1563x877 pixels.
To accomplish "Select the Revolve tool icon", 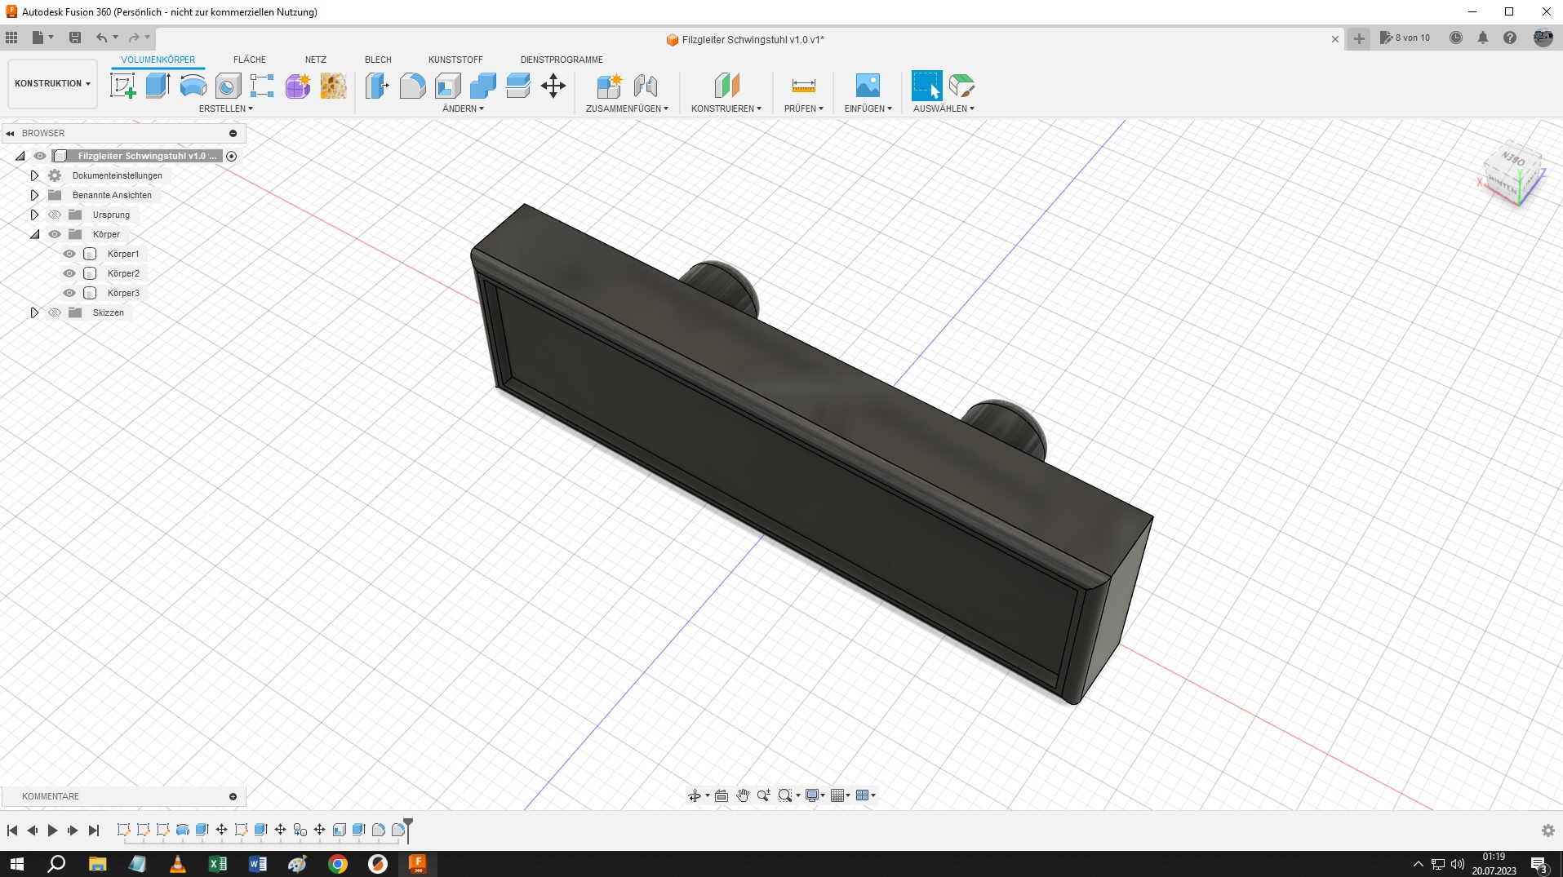I will pyautogui.click(x=193, y=86).
